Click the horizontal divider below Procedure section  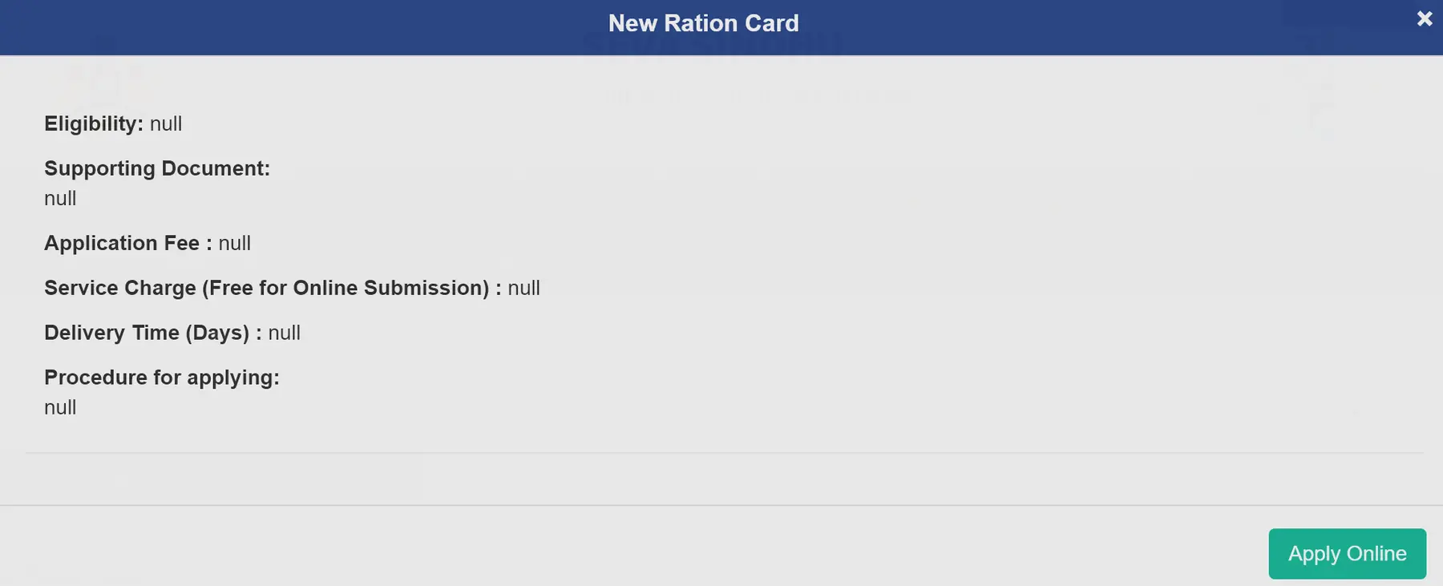721,451
